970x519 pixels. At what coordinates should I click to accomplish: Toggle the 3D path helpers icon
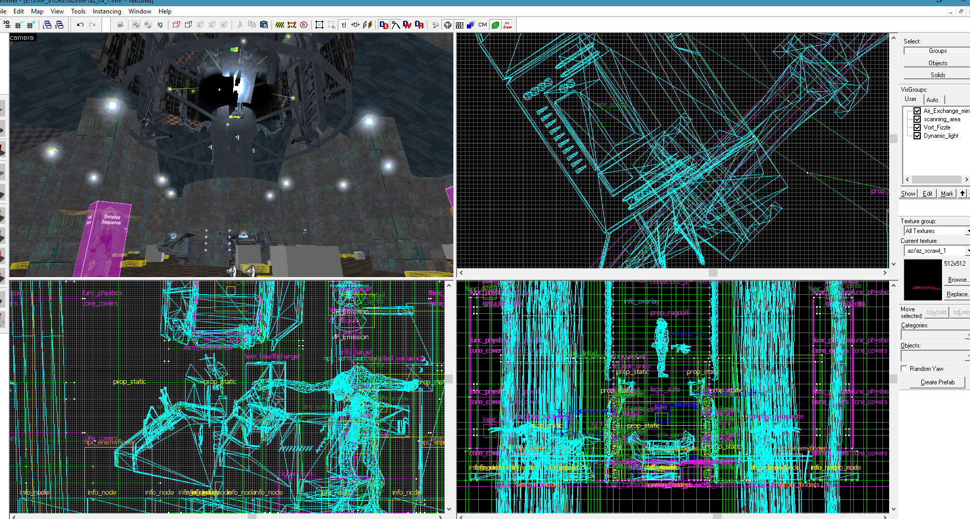pos(396,24)
